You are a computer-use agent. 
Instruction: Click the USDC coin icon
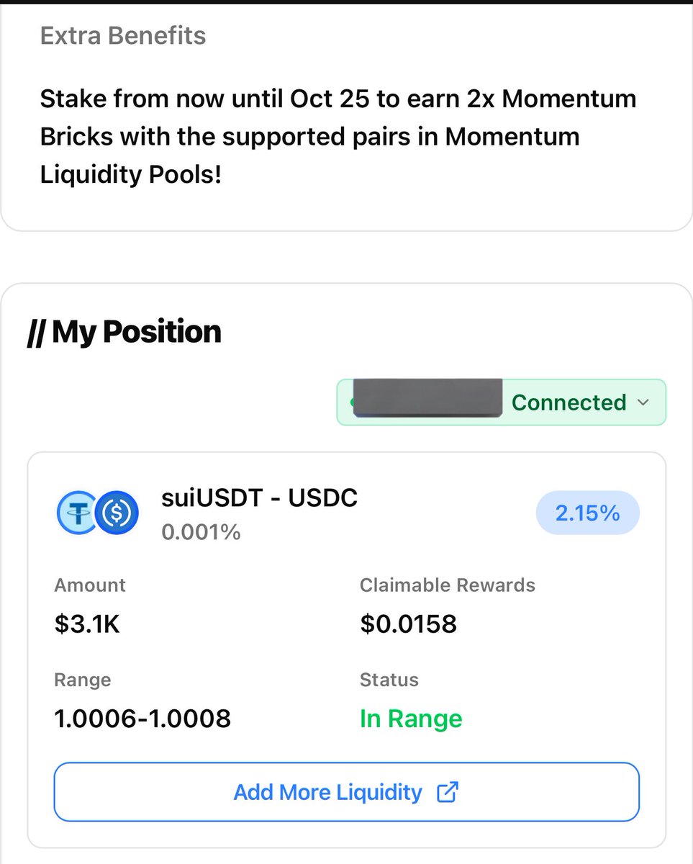coord(117,513)
